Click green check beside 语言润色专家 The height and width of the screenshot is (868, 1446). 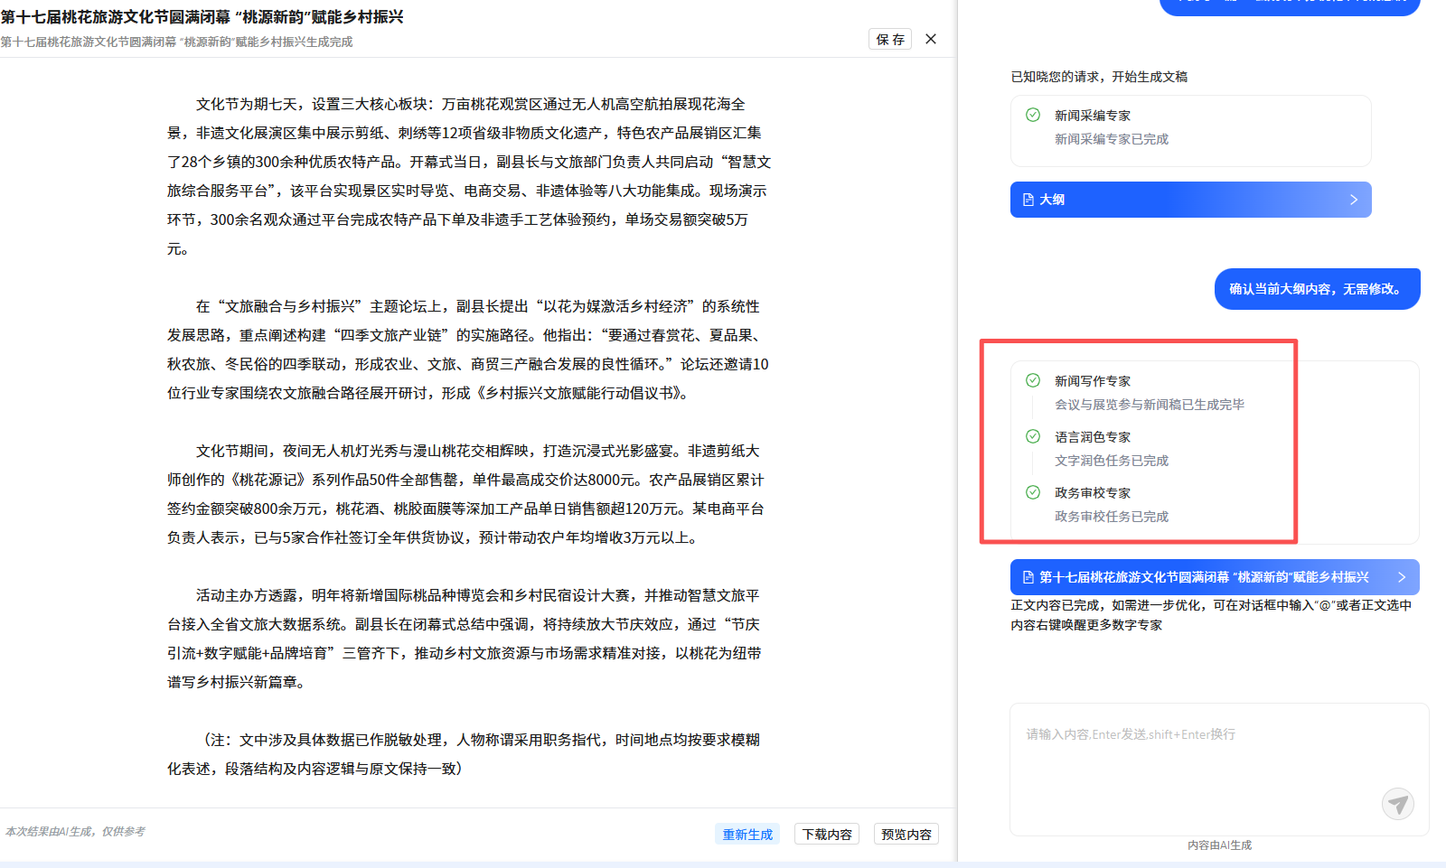coord(1033,436)
